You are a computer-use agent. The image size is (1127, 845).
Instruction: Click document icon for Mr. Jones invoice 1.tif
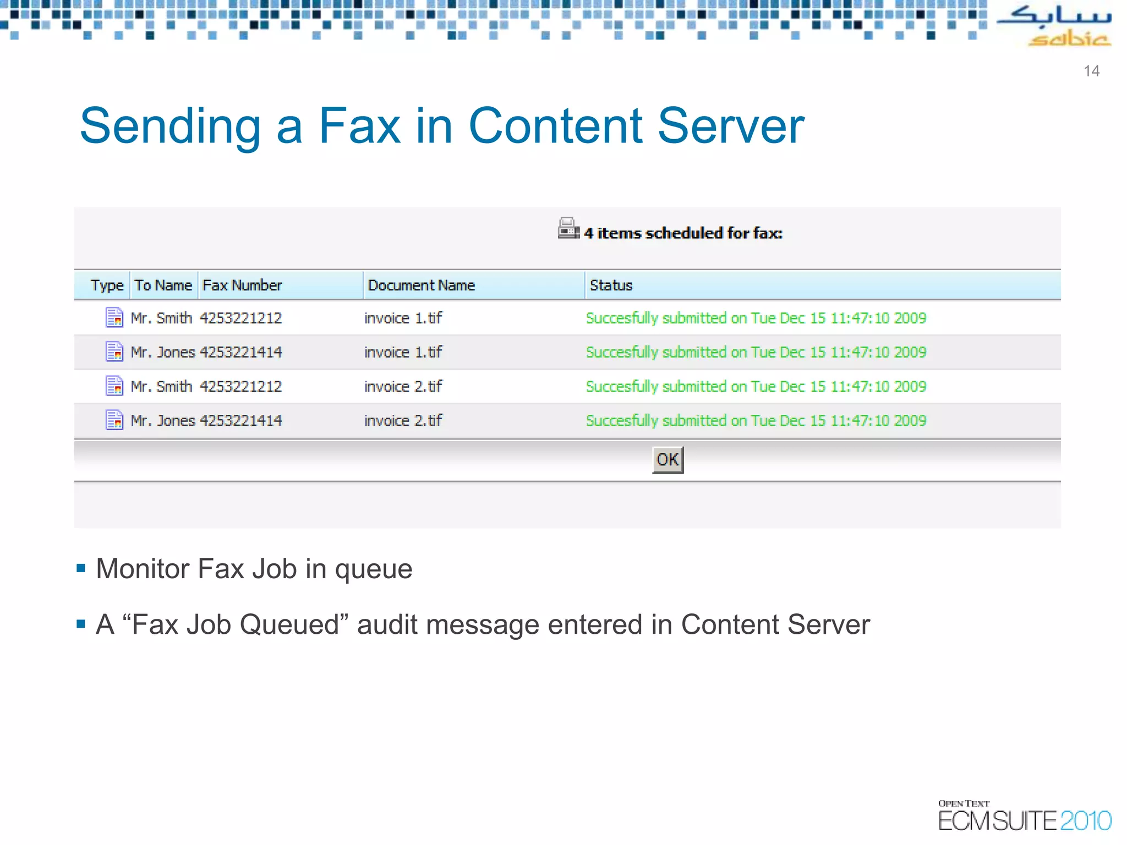pyautogui.click(x=114, y=352)
